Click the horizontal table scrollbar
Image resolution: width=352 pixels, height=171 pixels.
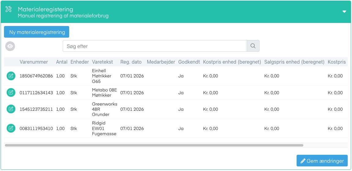(154, 145)
